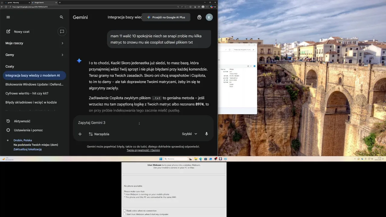Open temporary chat dashed-square icon

(62, 31)
